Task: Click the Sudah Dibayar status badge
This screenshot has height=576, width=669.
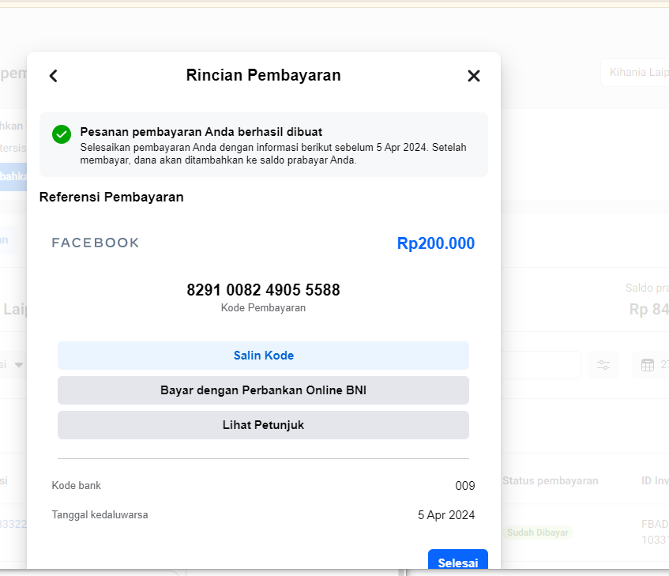Action: (538, 533)
